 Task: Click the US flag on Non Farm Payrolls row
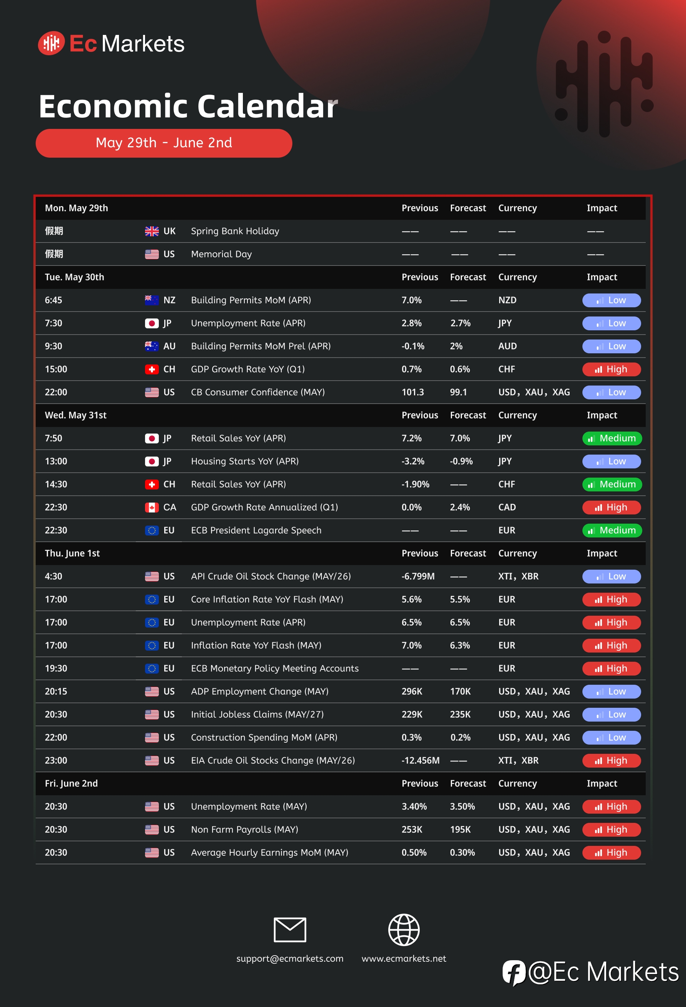coord(152,829)
